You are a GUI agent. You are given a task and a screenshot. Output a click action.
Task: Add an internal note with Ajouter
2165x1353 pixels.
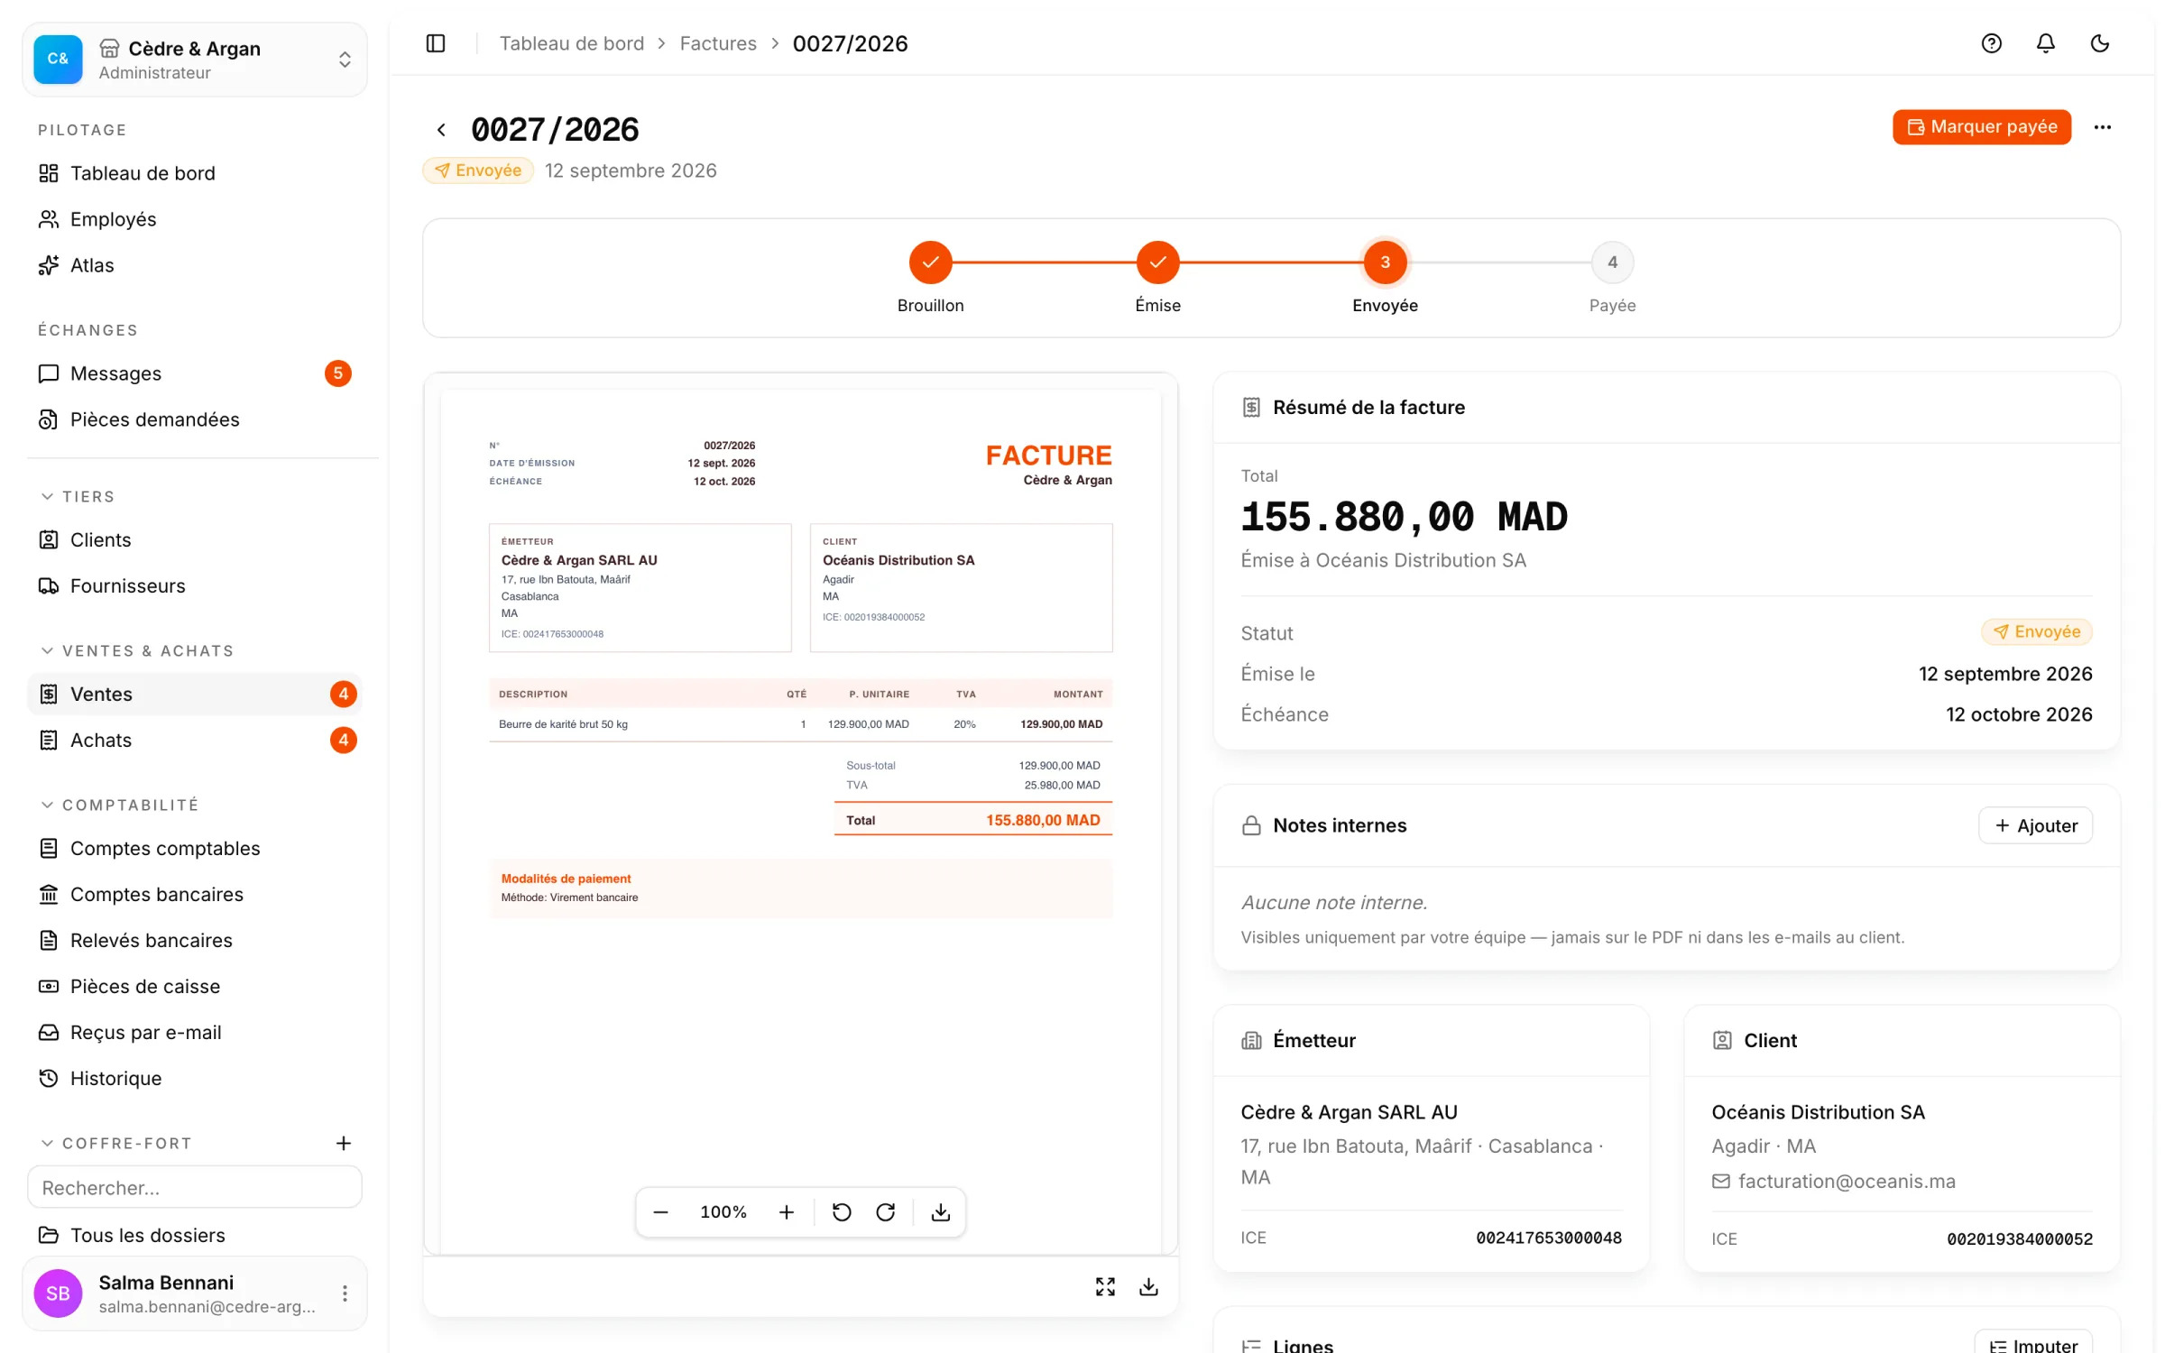(2035, 825)
